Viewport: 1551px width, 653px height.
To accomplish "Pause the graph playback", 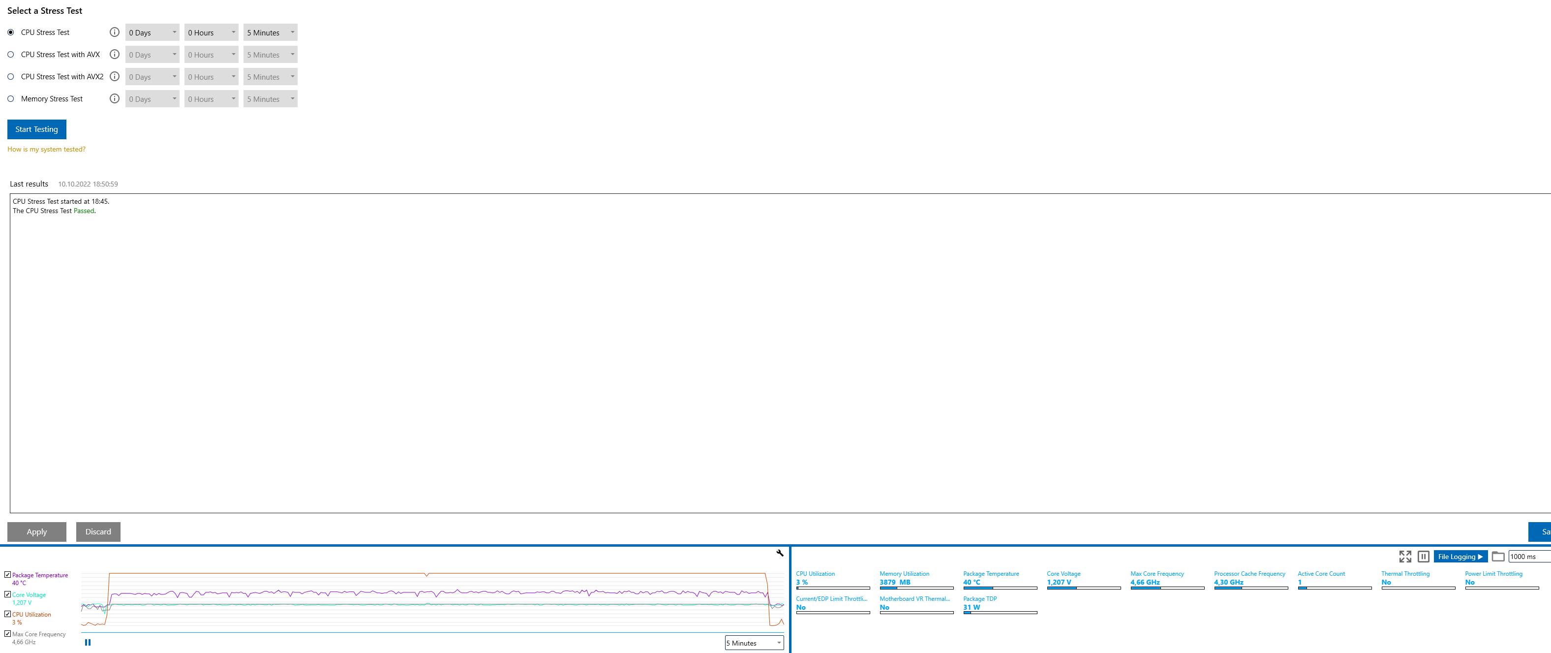I will [x=88, y=642].
